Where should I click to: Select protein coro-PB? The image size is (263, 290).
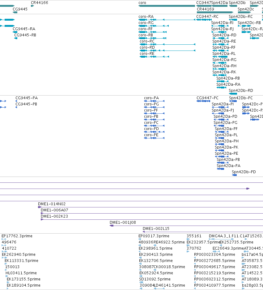tap(151, 116)
